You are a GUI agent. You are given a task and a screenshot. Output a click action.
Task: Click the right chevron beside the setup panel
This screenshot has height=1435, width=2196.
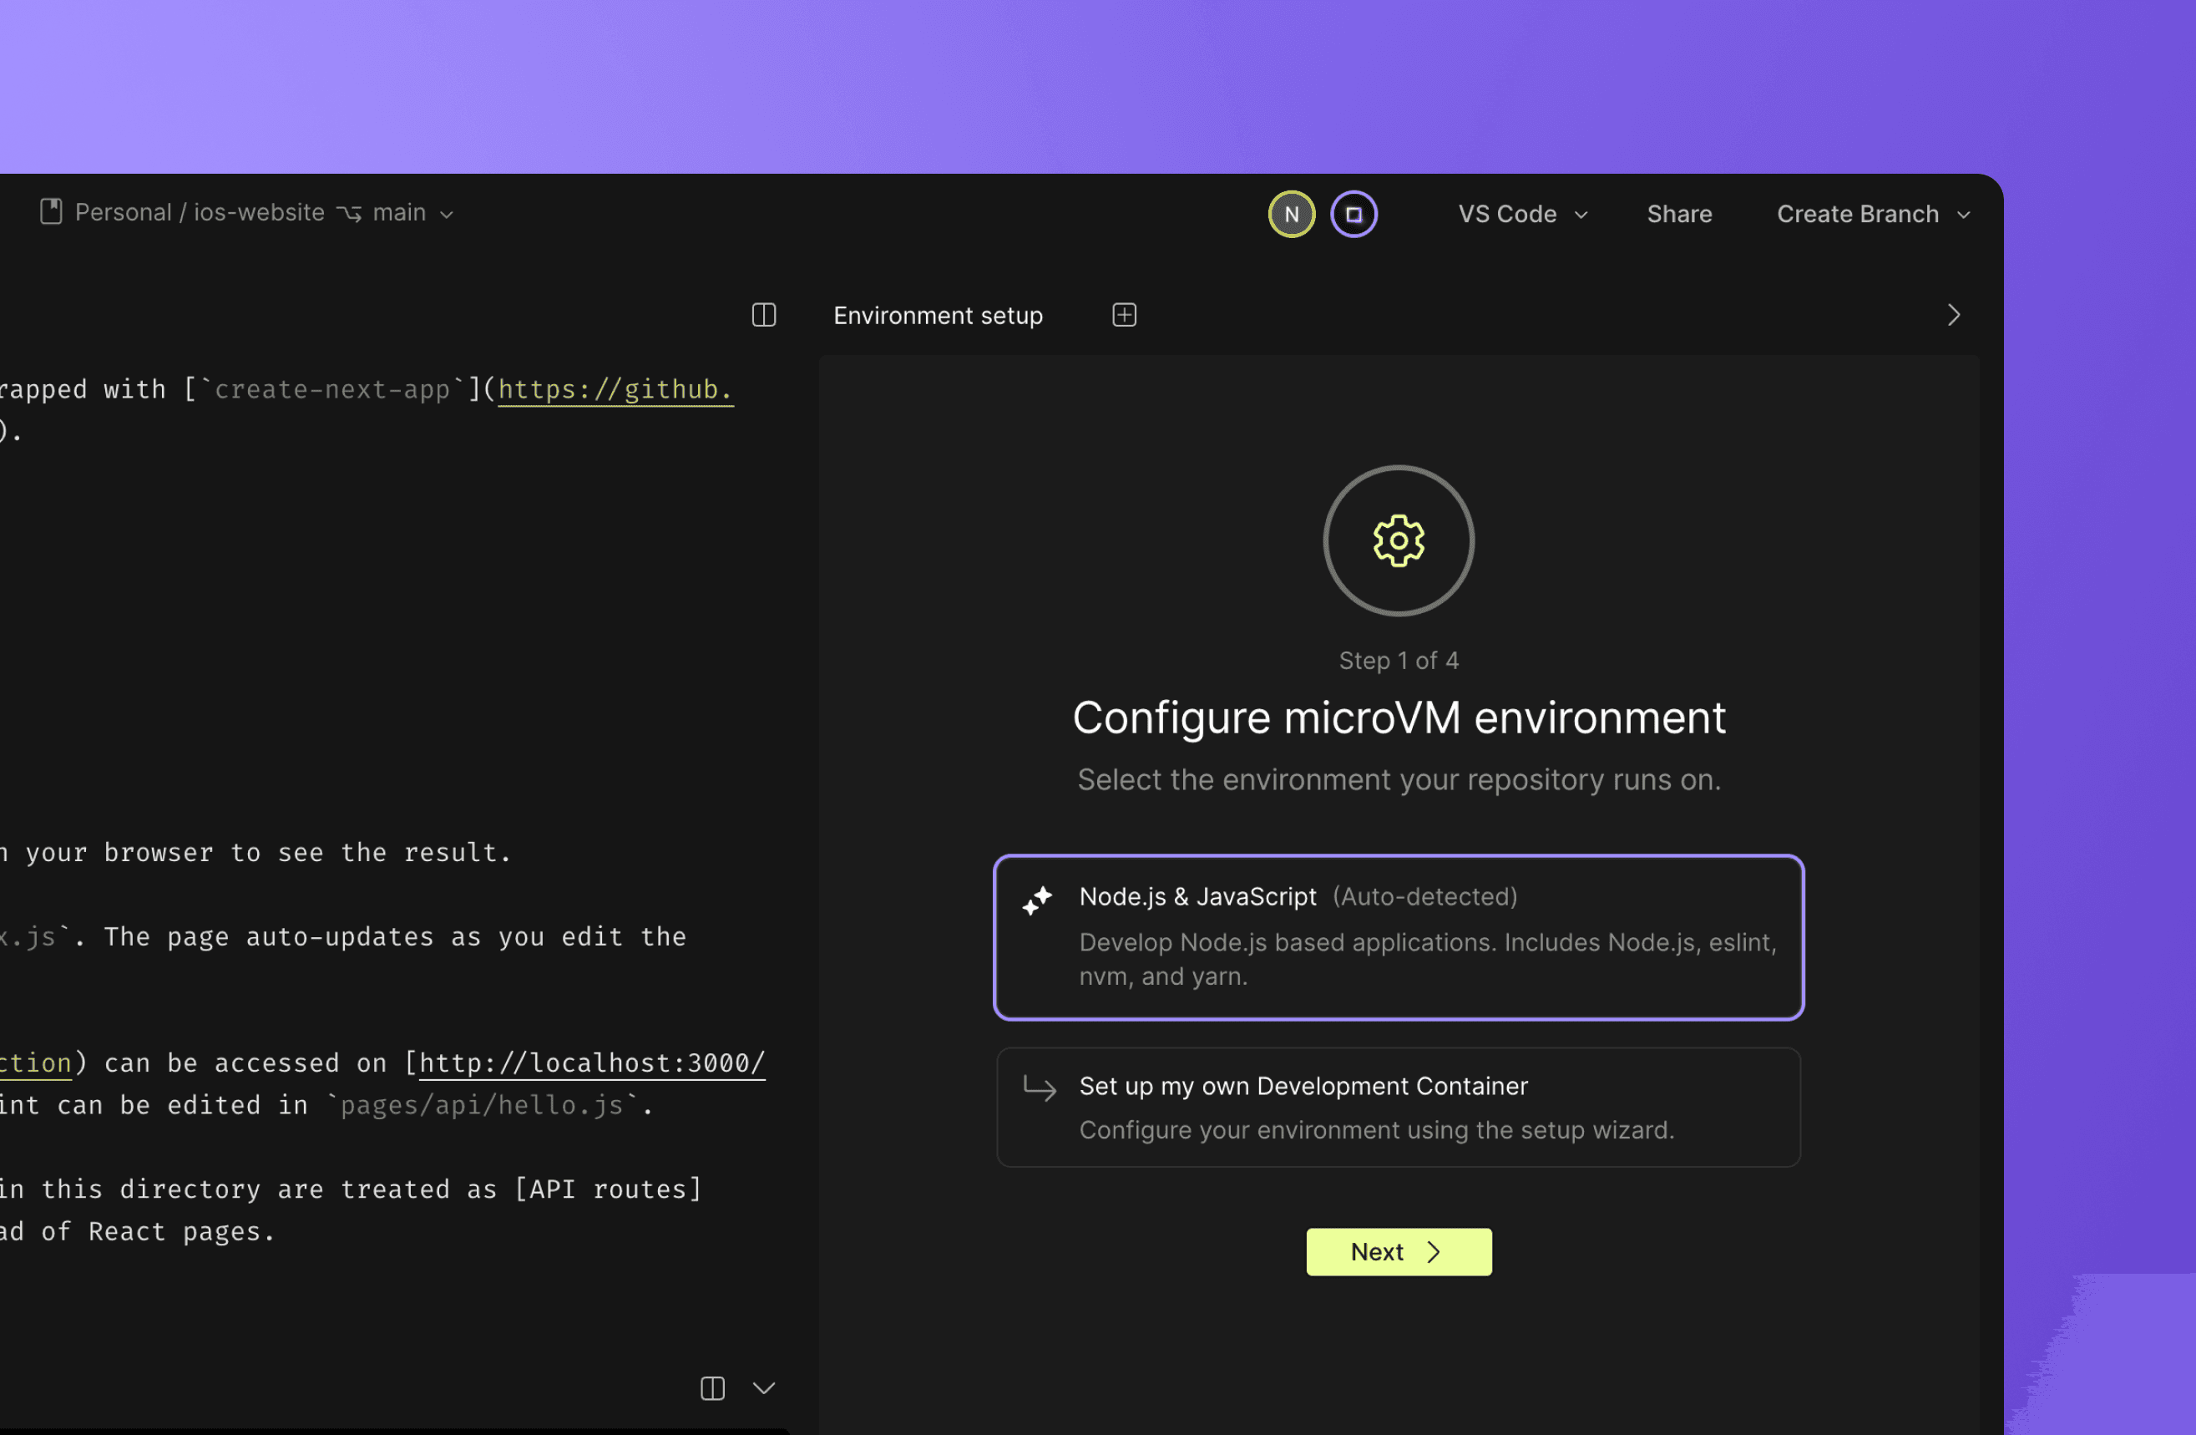click(x=1953, y=315)
